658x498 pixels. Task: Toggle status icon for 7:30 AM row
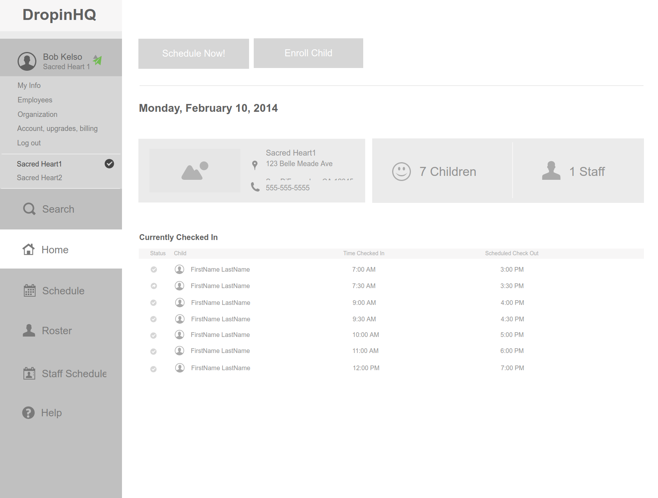[154, 286]
